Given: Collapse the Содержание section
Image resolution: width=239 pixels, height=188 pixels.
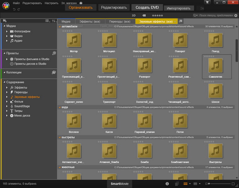Looking at the screenshot, I should pos(4,82).
